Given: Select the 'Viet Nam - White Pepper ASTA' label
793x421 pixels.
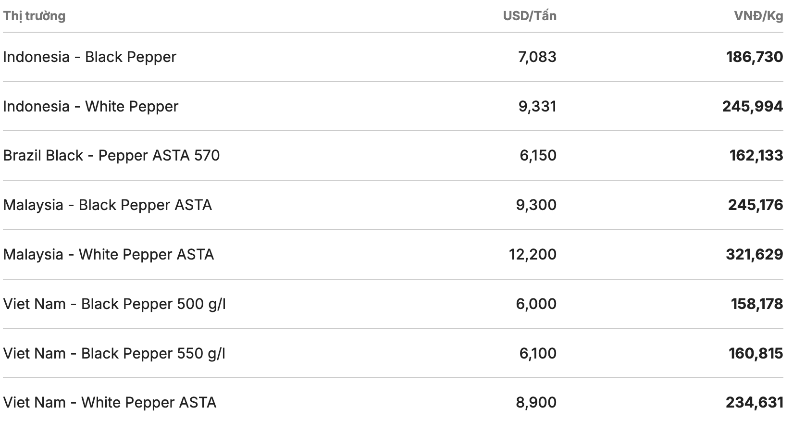Looking at the screenshot, I should 110,402.
